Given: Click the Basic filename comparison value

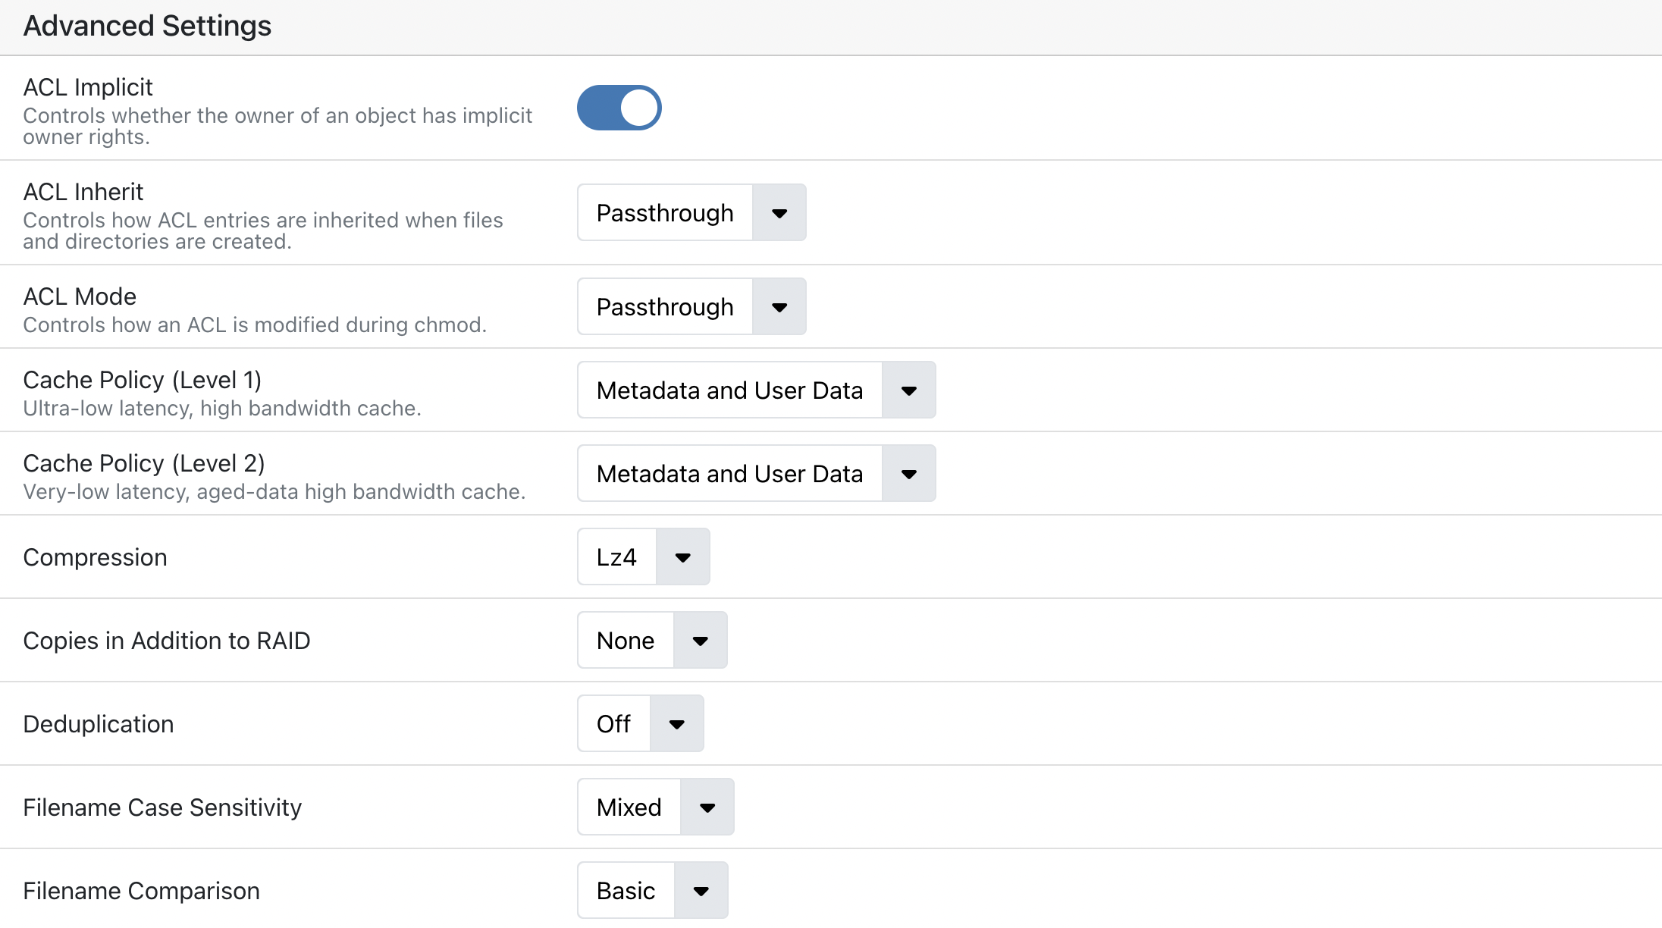Looking at the screenshot, I should tap(626, 891).
